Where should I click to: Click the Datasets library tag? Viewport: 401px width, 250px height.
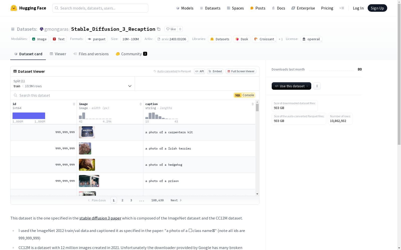[220, 39]
